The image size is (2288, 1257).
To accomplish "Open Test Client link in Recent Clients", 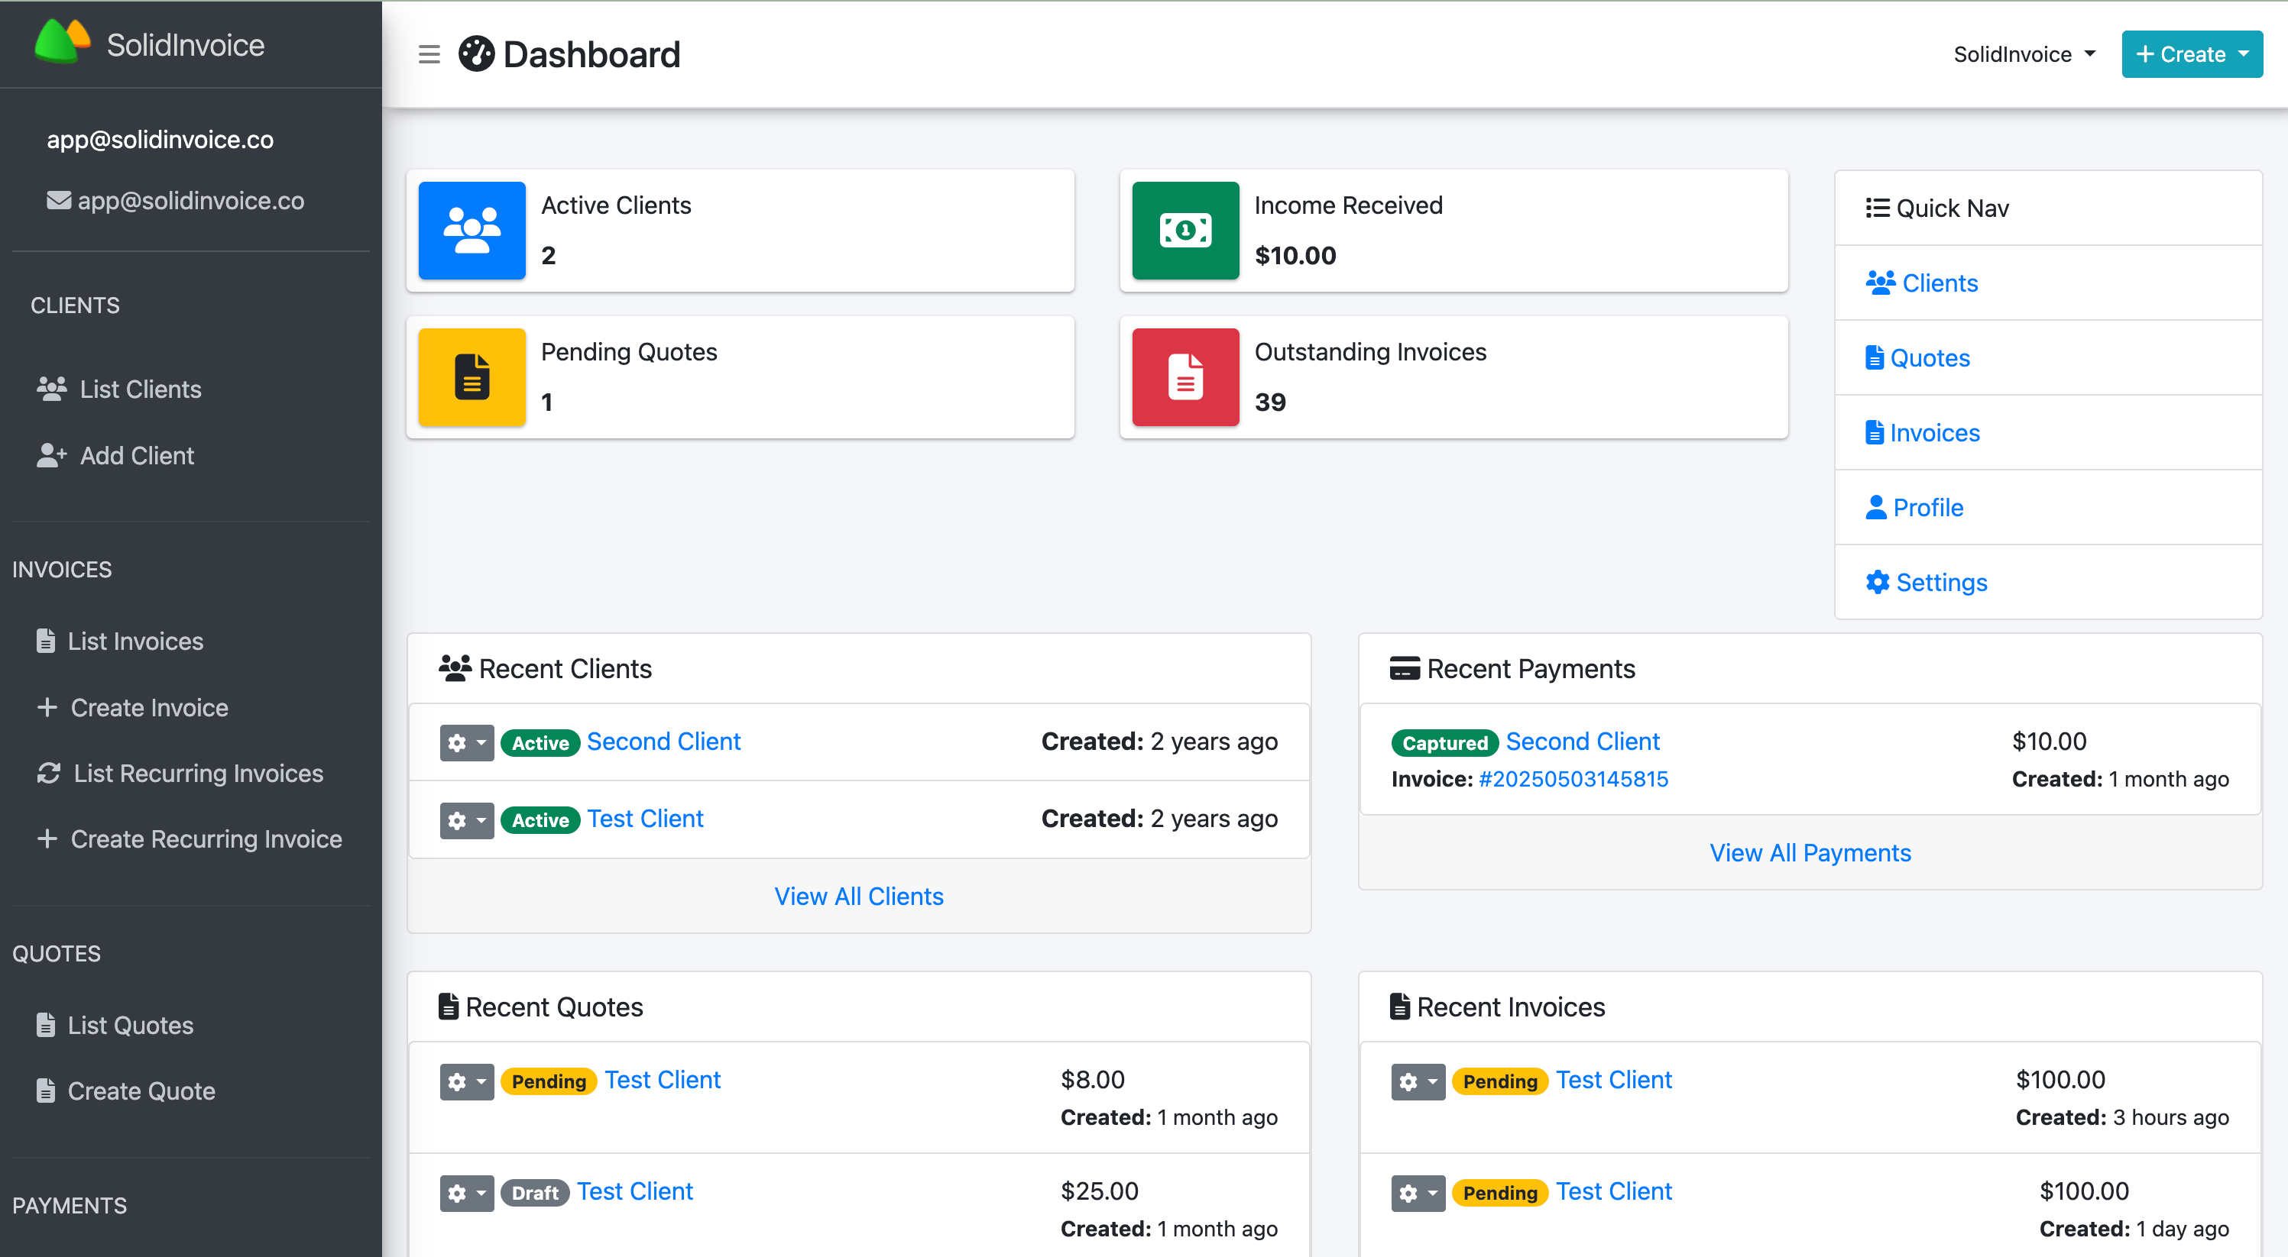I will tap(645, 819).
